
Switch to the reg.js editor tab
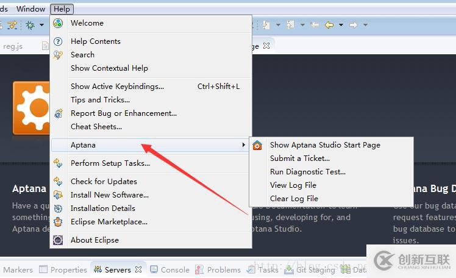(13, 46)
